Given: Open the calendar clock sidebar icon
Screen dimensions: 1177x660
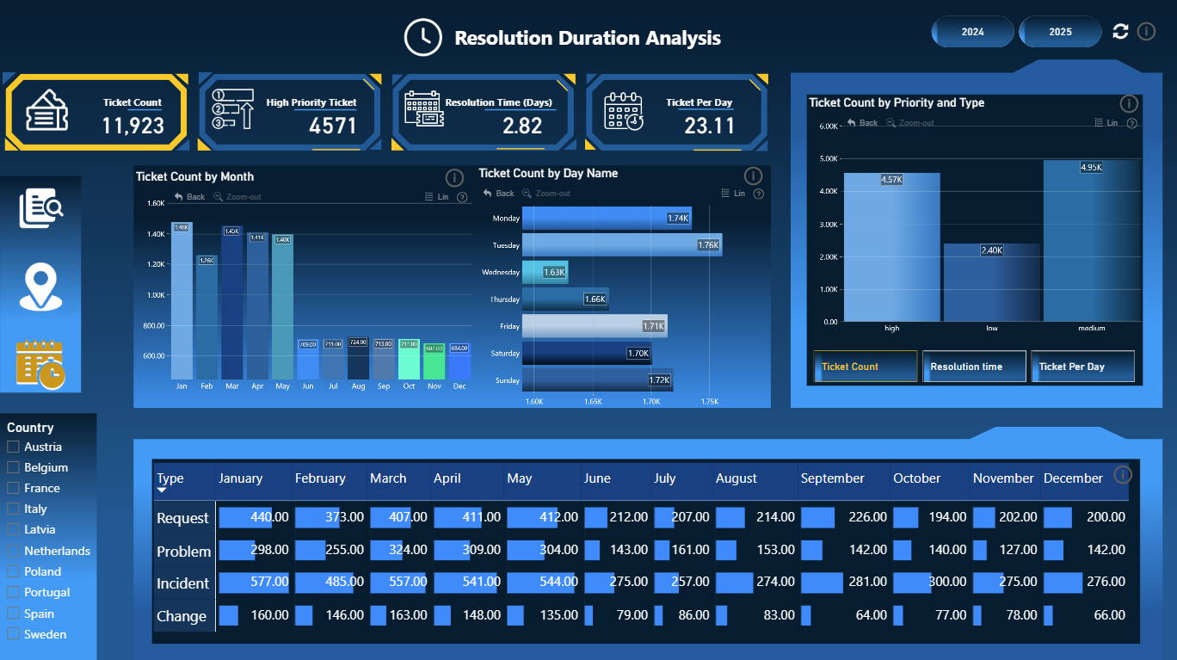Looking at the screenshot, I should (40, 365).
